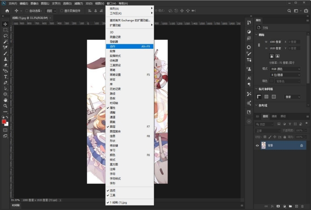Open the RGB 颜色 mode dropdown
The height and width of the screenshot is (210, 311).
pos(285,69)
